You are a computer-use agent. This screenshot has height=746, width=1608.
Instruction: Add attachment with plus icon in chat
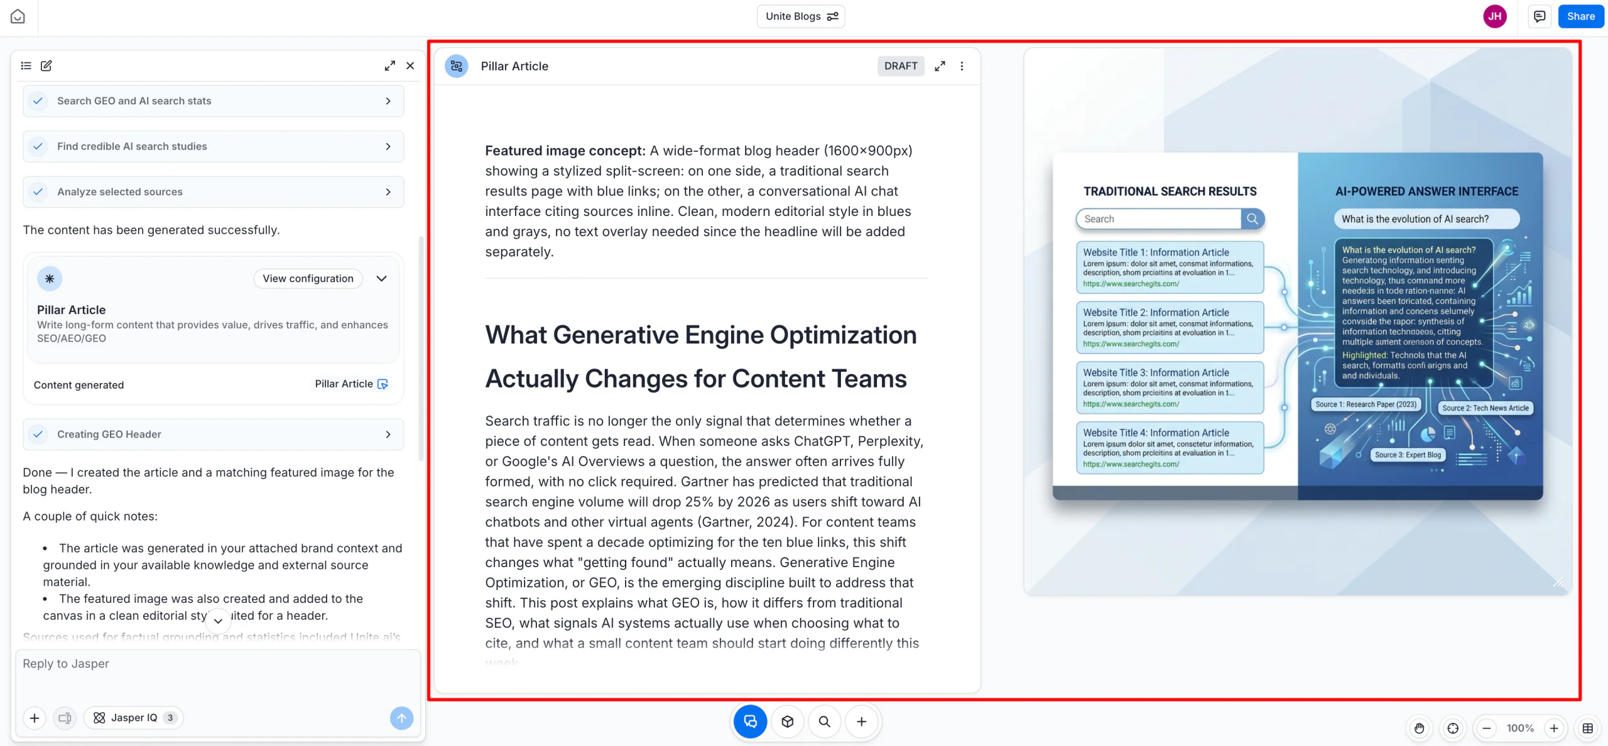point(35,718)
